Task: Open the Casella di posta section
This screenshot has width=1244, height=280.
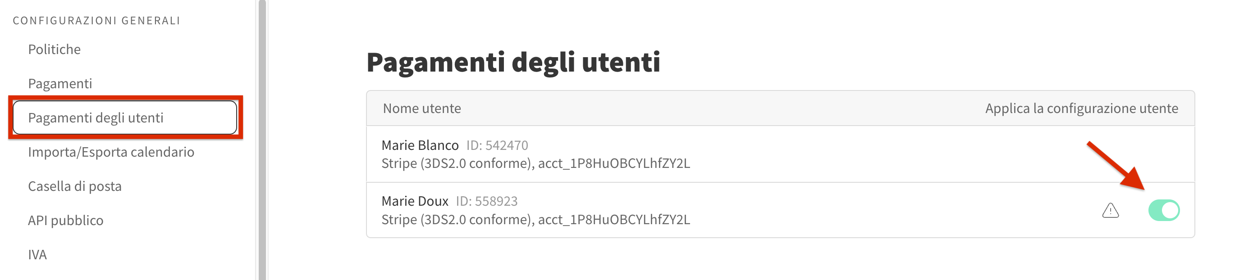Action: (74, 186)
